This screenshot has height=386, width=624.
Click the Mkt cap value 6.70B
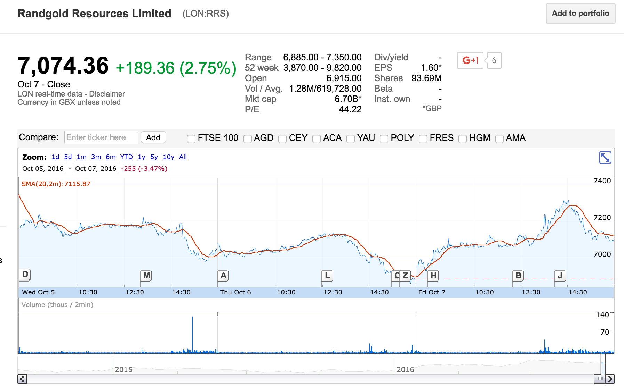pyautogui.click(x=348, y=99)
